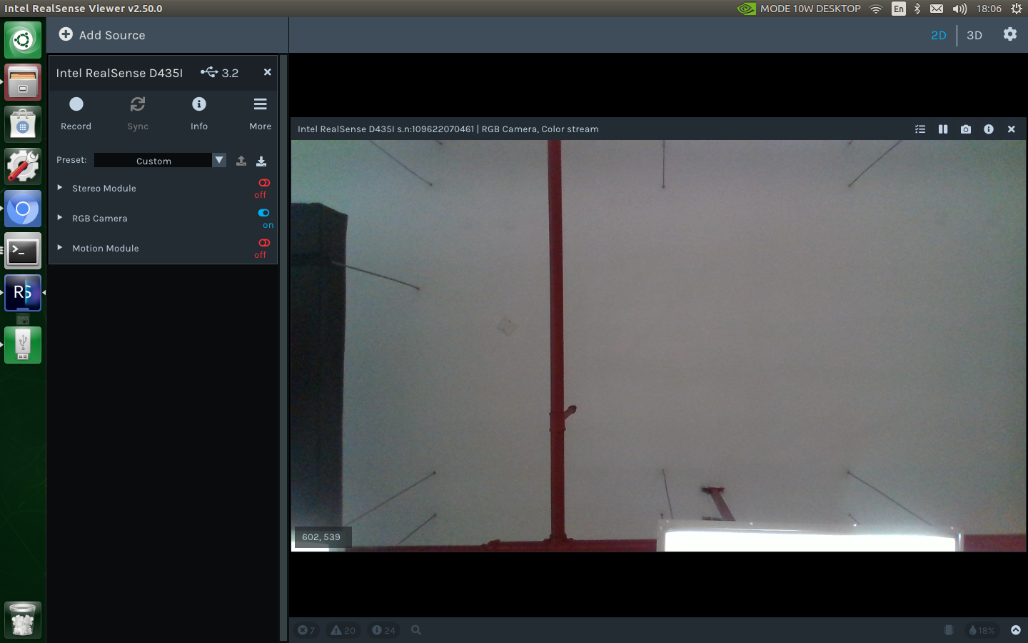
Task: Click the Stereo Module label
Action: [104, 189]
